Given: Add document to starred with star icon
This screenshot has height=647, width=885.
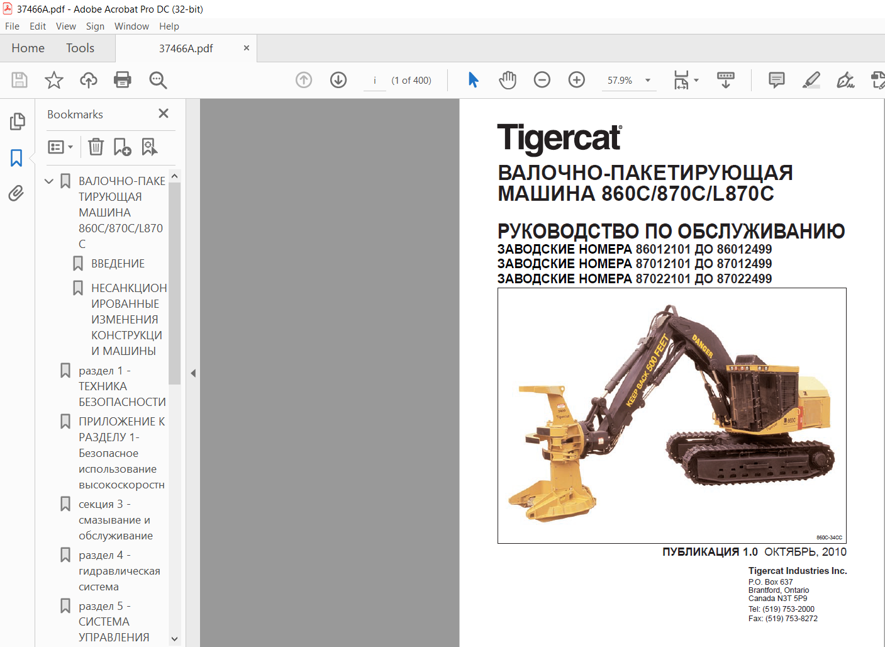Looking at the screenshot, I should point(54,80).
